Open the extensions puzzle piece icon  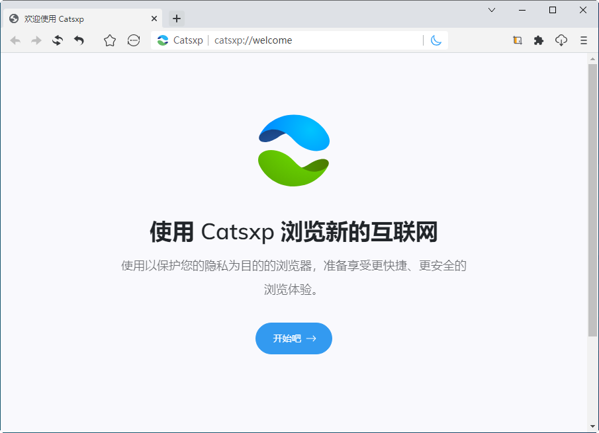[x=539, y=40]
